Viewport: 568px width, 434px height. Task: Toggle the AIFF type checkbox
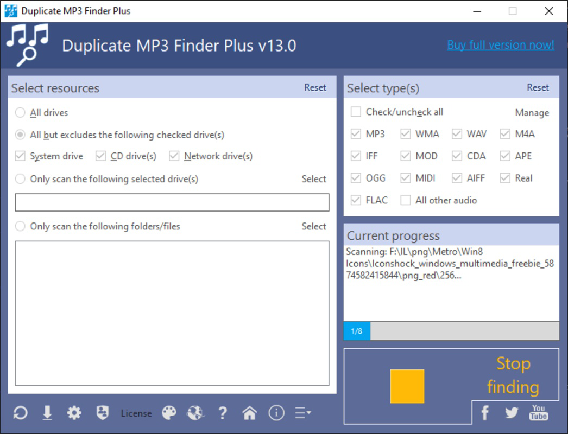click(x=457, y=178)
